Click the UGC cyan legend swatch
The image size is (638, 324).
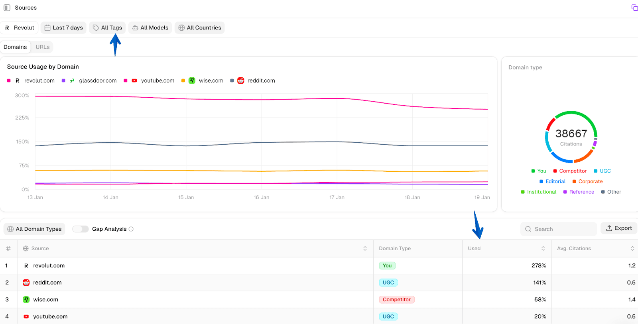click(x=595, y=171)
